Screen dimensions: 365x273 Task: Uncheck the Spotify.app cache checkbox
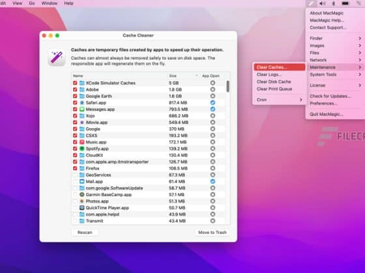click(x=75, y=149)
